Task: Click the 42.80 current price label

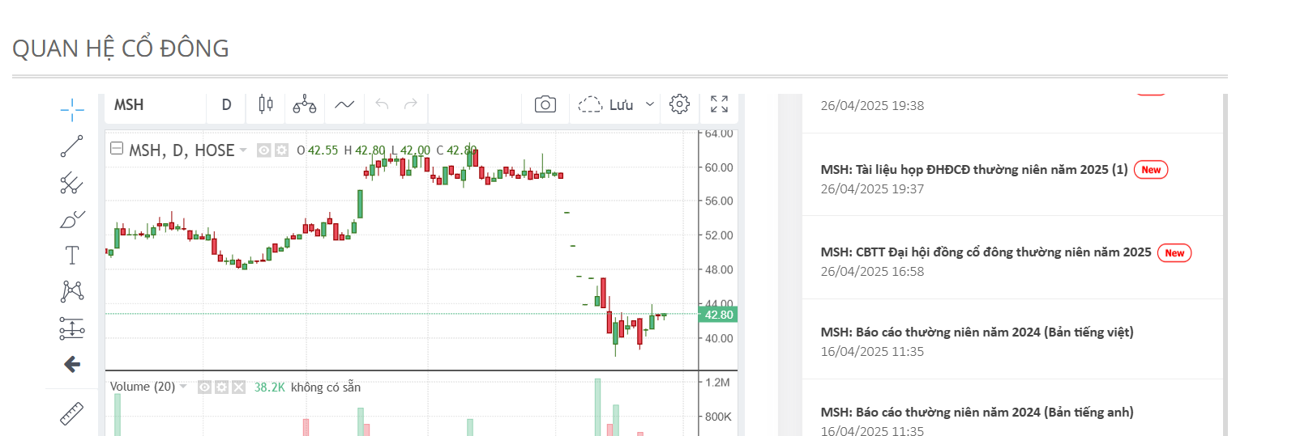Action: click(x=718, y=315)
